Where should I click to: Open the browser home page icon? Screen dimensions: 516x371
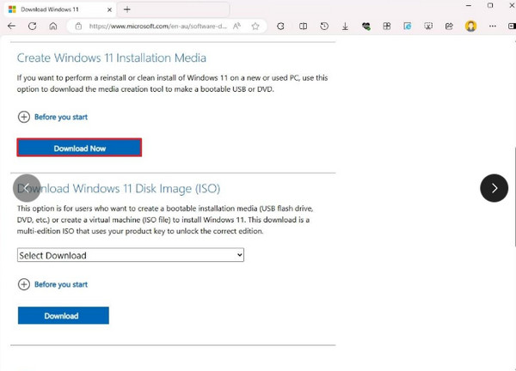53,26
